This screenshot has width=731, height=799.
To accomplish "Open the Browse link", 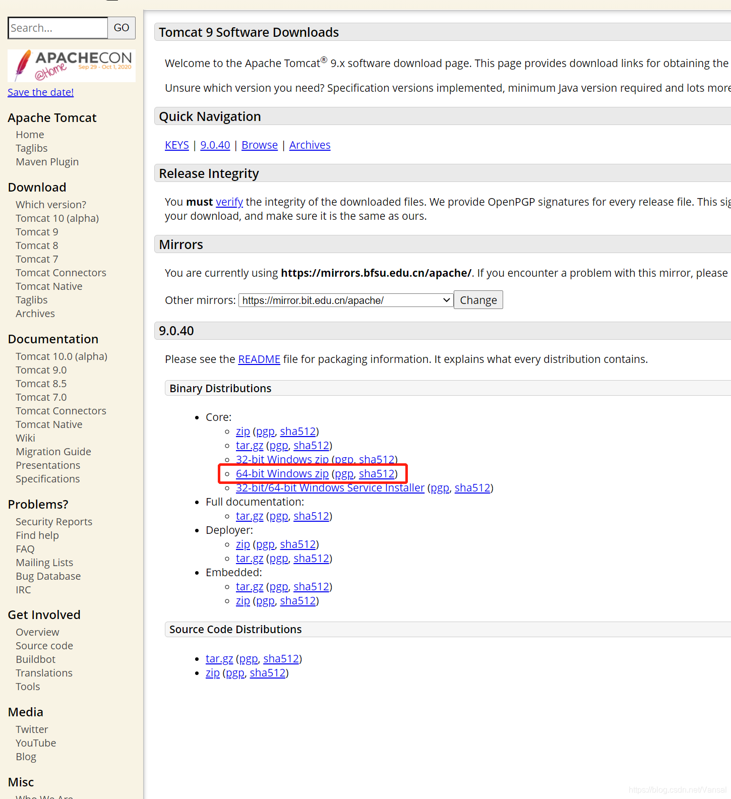I will click(260, 145).
